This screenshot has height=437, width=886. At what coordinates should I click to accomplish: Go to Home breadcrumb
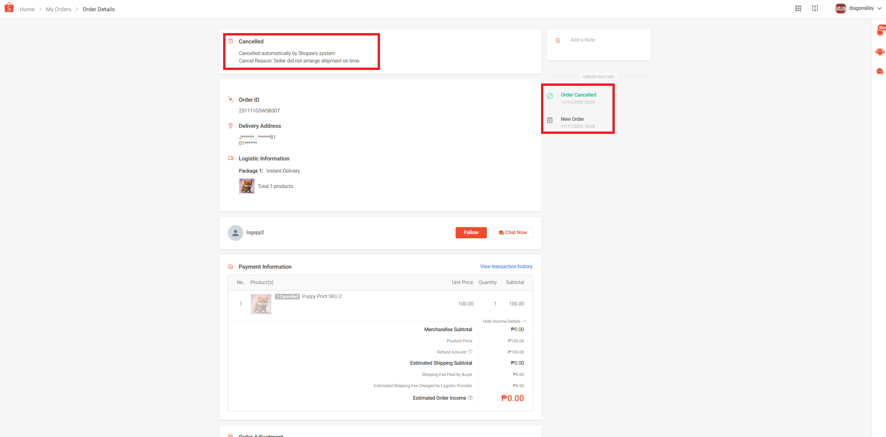tap(27, 9)
